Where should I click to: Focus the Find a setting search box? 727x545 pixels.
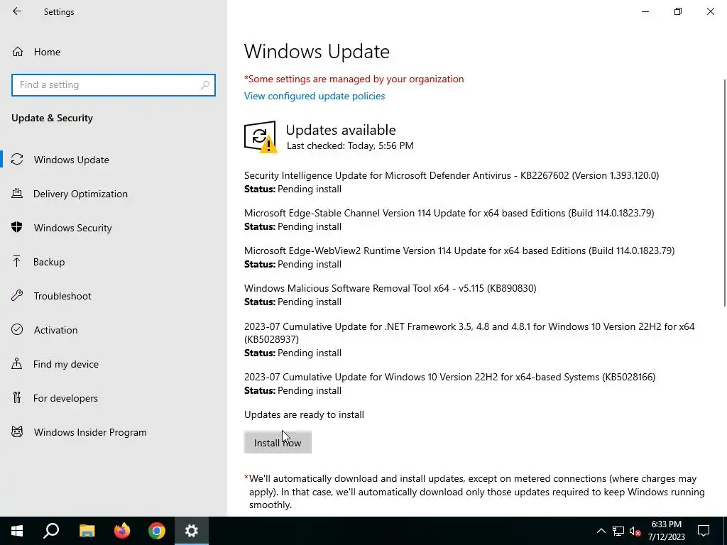pyautogui.click(x=114, y=85)
